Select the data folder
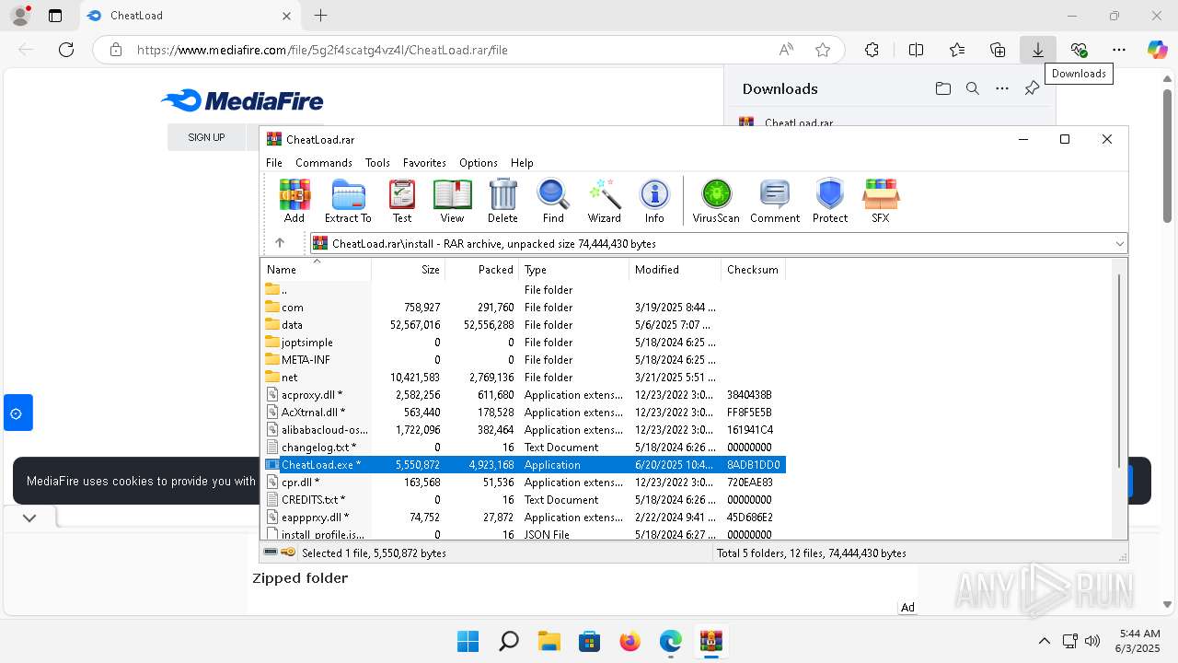1178x663 pixels. click(524, 324)
